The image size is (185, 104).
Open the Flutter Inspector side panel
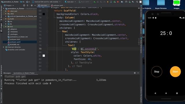pyautogui.click(x=141, y=27)
